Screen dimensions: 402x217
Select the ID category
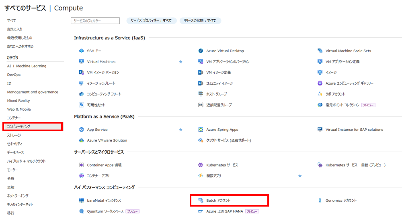[x=9, y=83]
